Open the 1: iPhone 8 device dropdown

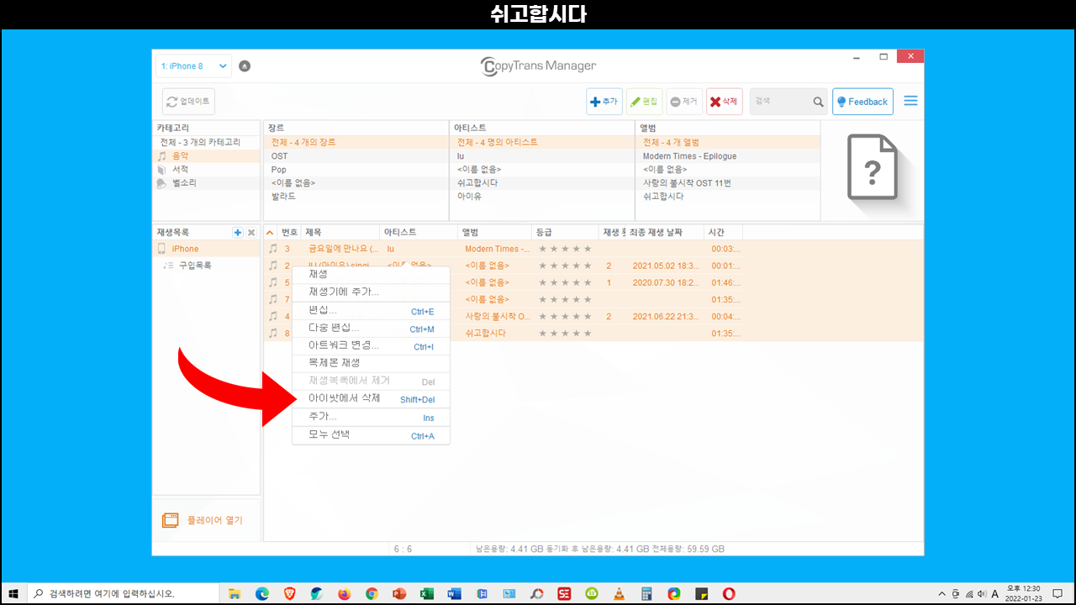(x=193, y=66)
